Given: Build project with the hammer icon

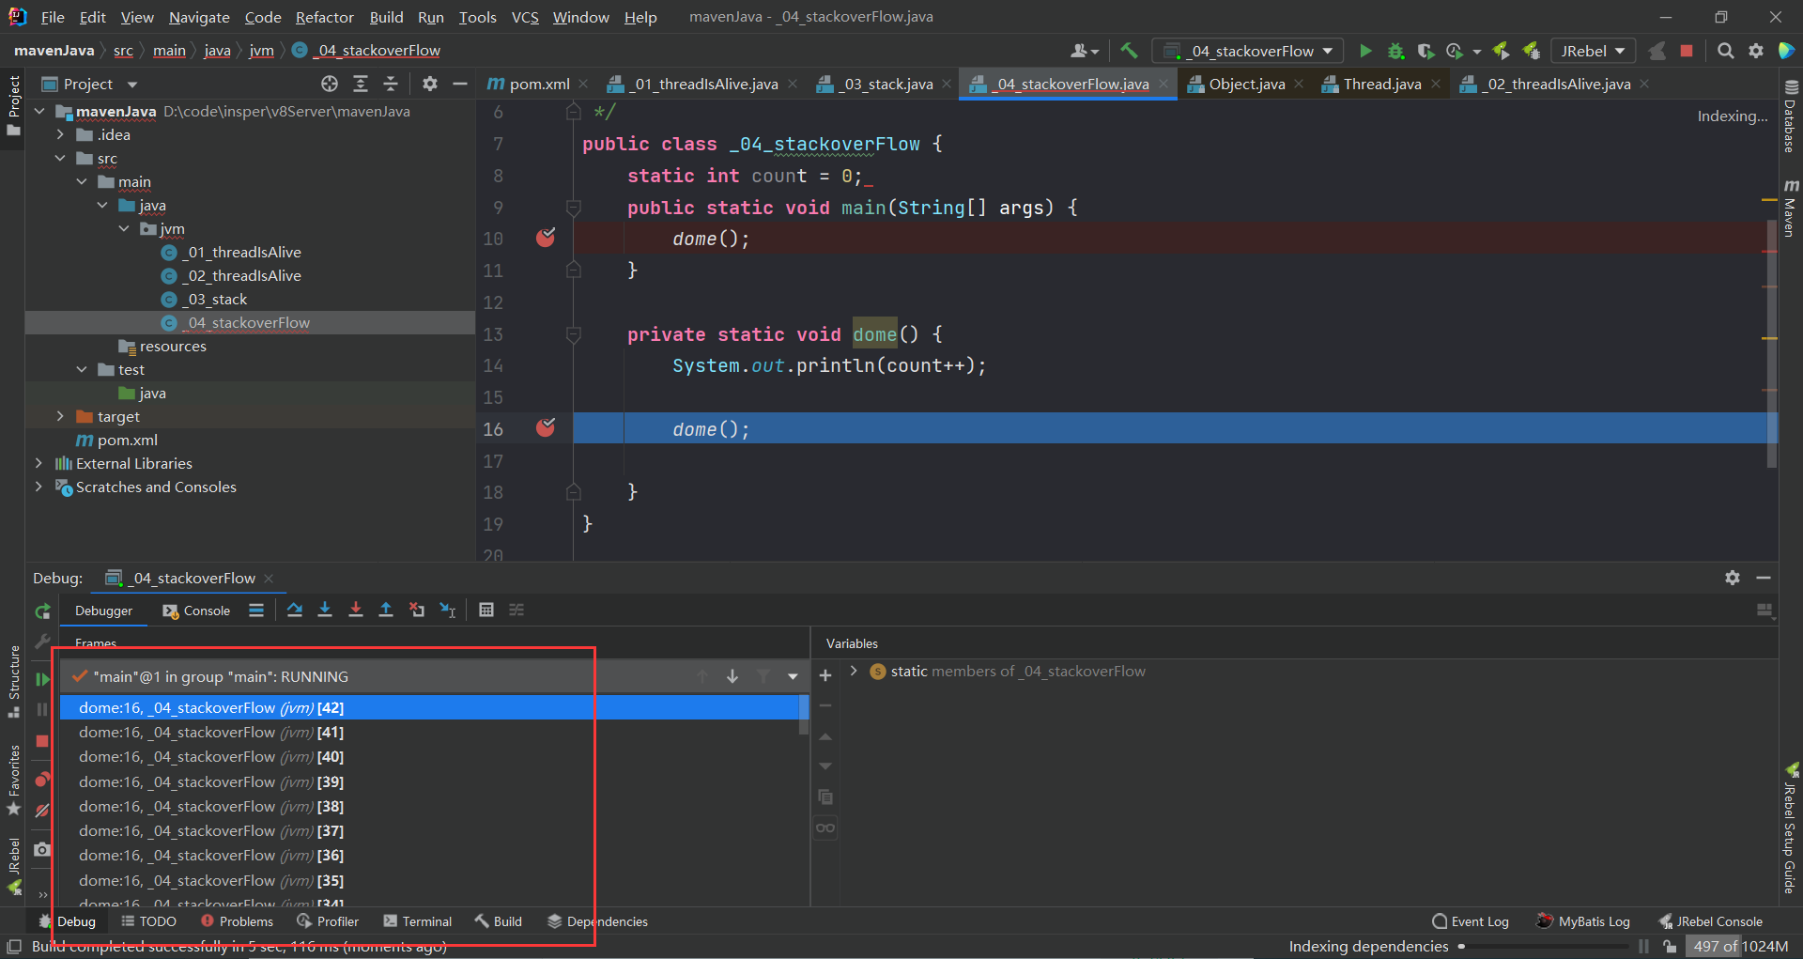Looking at the screenshot, I should 1129,51.
